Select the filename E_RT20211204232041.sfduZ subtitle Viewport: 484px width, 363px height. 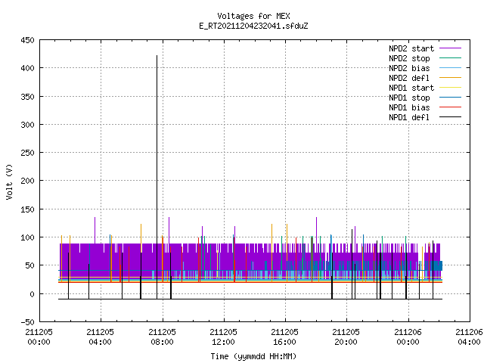point(253,26)
